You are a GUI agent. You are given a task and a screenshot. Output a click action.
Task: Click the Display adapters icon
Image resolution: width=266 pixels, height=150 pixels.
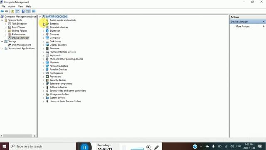pyautogui.click(x=47, y=45)
